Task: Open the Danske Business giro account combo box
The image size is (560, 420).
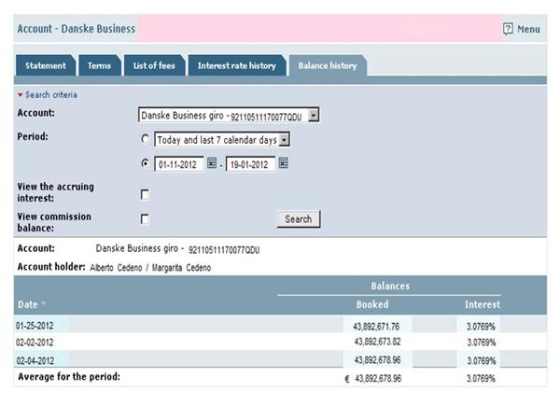Action: 229,116
